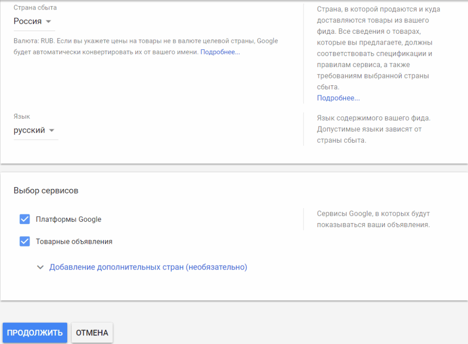Click the arrow icon next to Россия

(x=49, y=21)
